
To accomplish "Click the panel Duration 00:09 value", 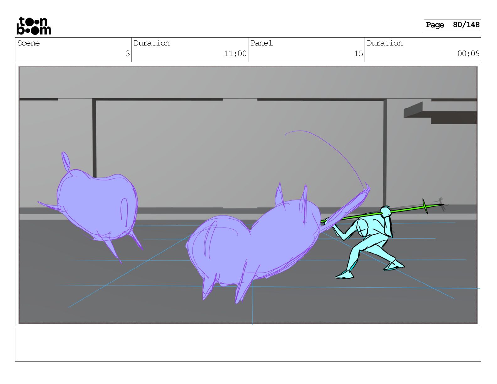I will (468, 54).
